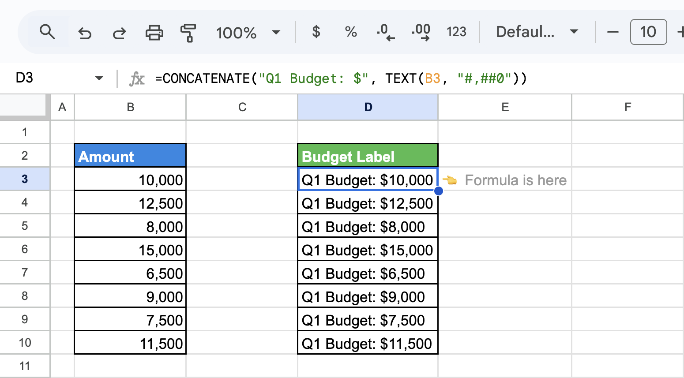Select row 1 header
Viewport: 684px width, 378px height.
[x=25, y=132]
